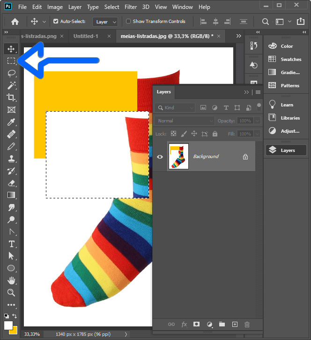The width and height of the screenshot is (311, 340).
Task: Open the Fill slider dropdown arrow
Action: 257,134
